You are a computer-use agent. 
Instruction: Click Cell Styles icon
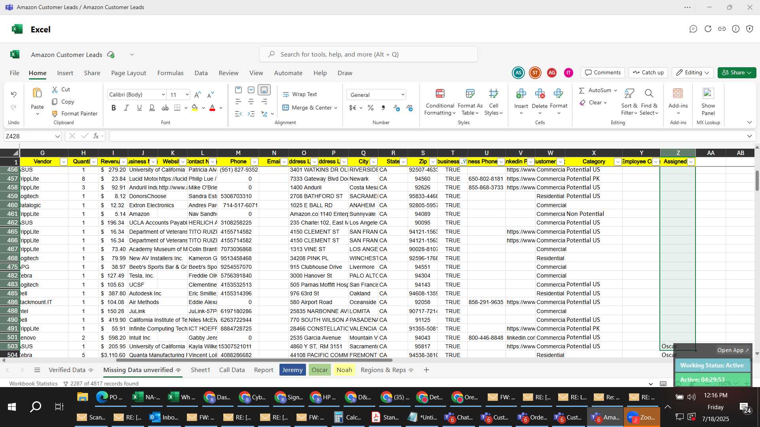[494, 94]
